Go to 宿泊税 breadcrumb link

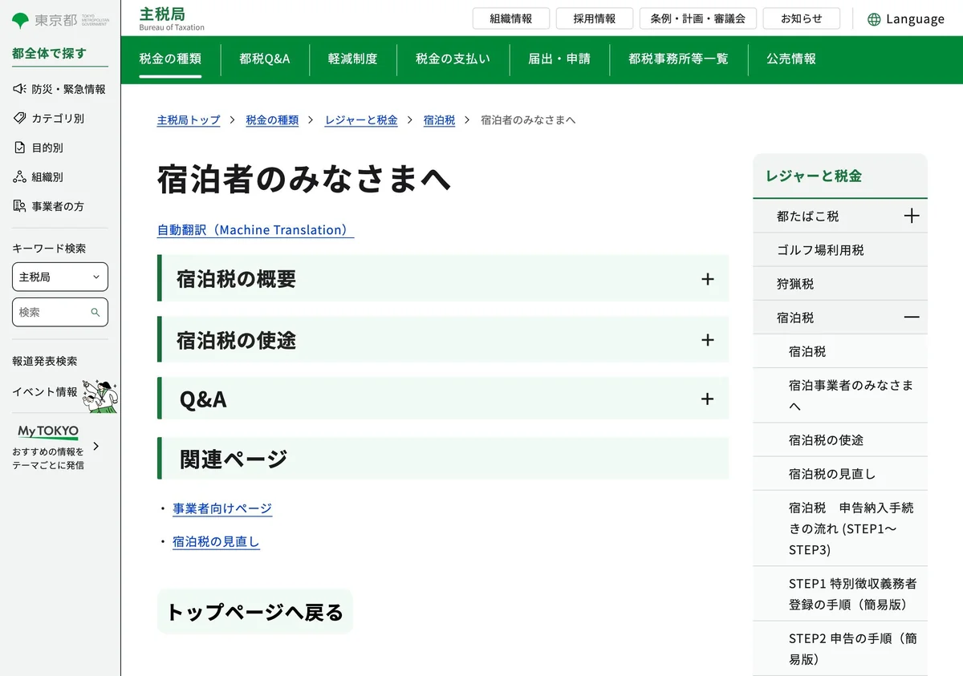click(439, 120)
